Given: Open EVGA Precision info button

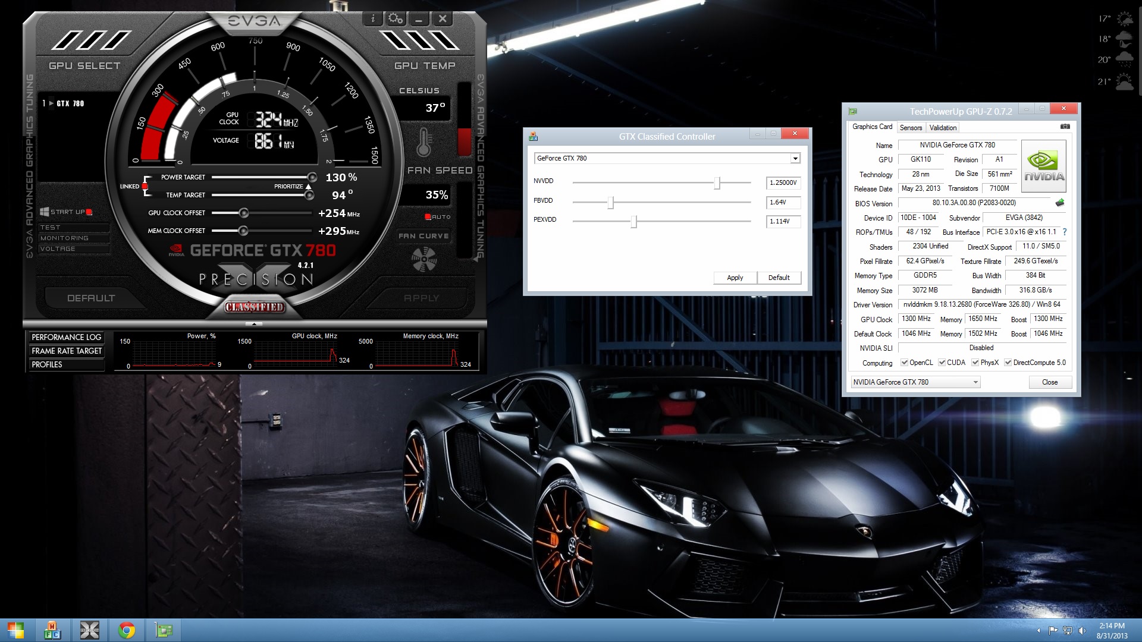Looking at the screenshot, I should point(373,18).
